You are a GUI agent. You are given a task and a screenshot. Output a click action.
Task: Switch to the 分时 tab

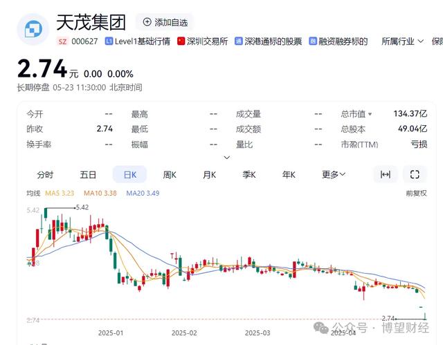coord(45,175)
